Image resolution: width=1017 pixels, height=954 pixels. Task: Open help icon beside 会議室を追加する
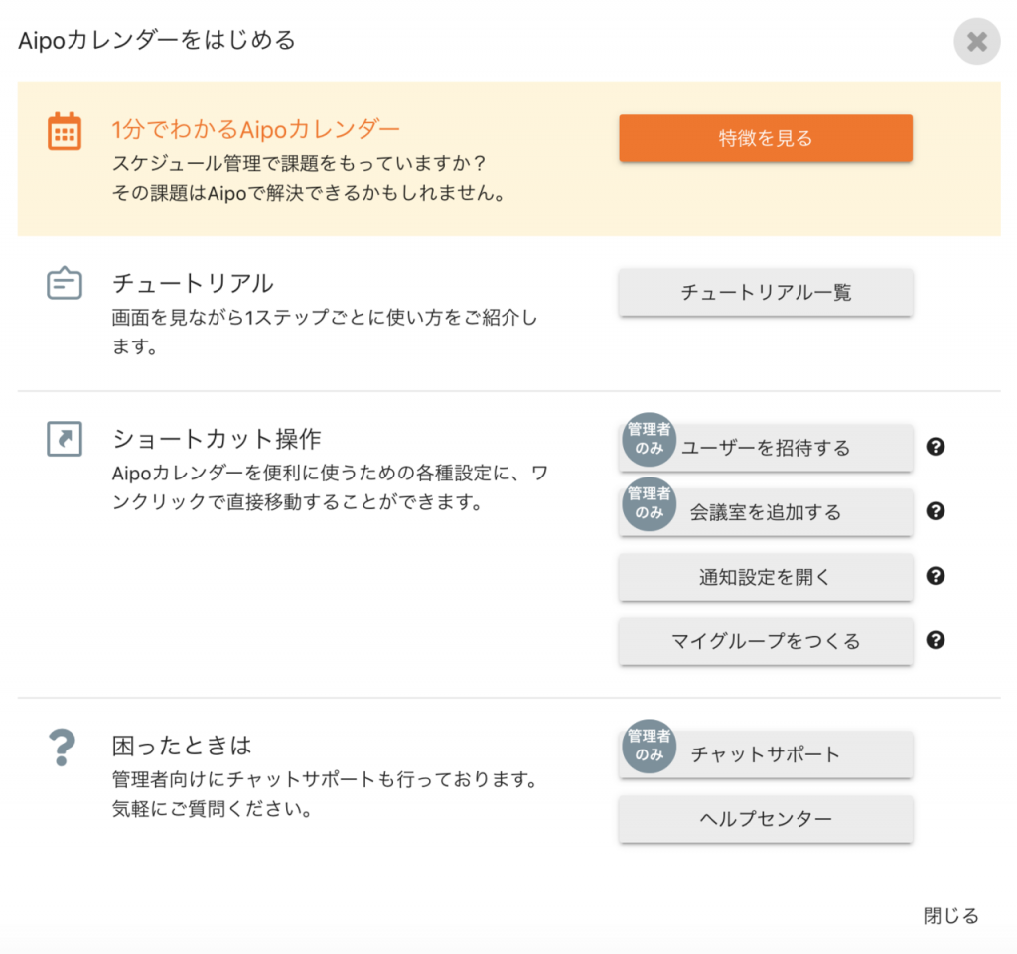click(935, 511)
